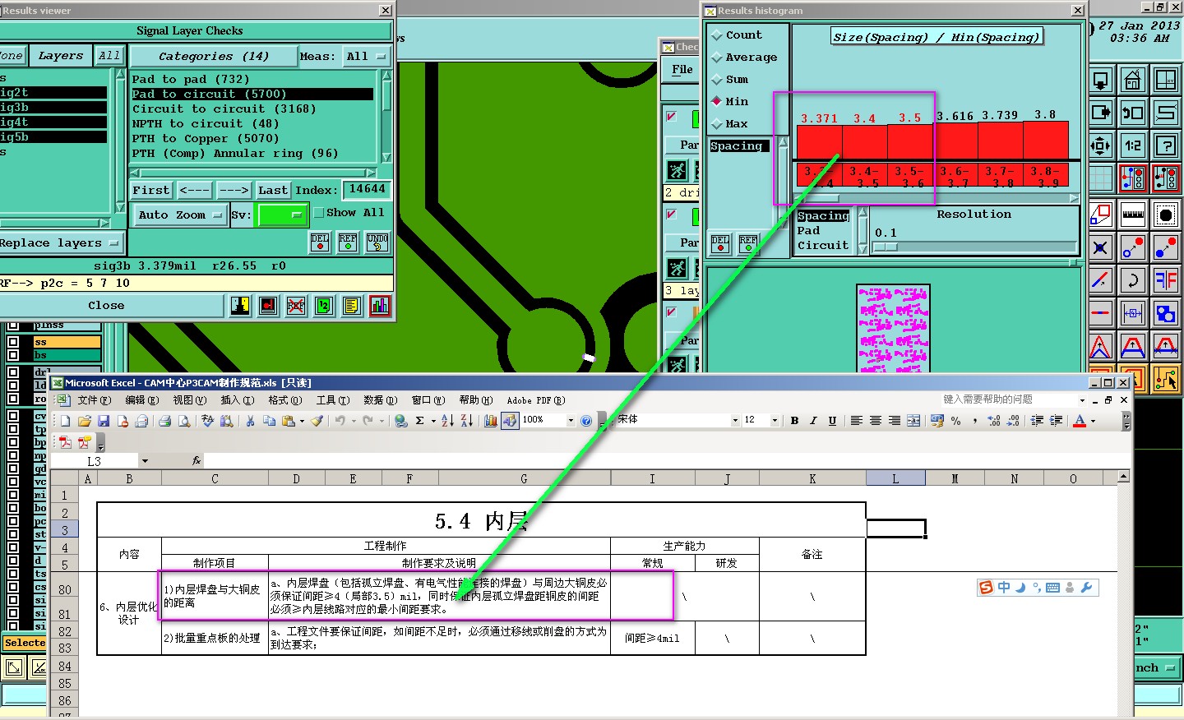Open Excel 文件 menu
1184x720 pixels.
coord(94,400)
